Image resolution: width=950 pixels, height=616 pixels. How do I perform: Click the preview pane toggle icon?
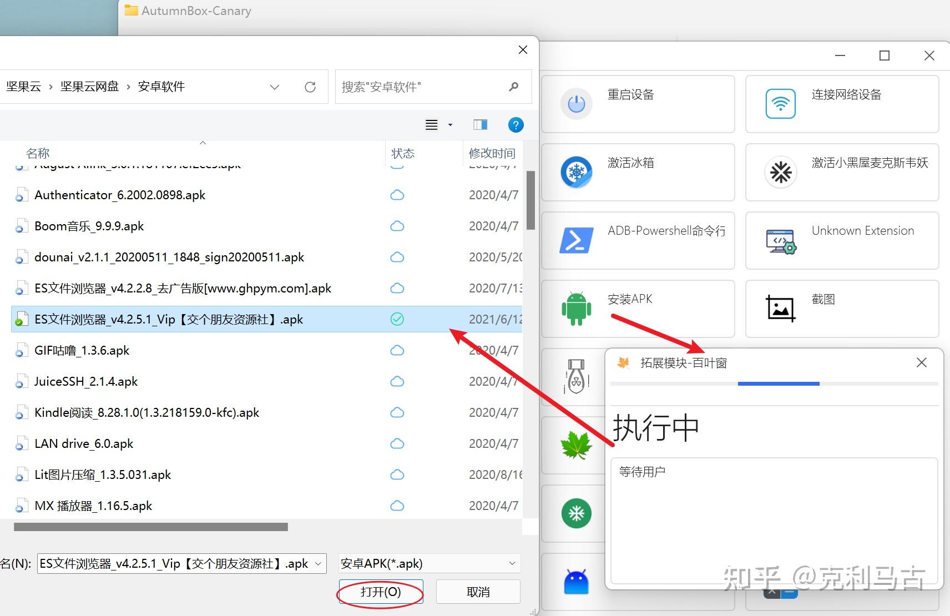(x=480, y=125)
